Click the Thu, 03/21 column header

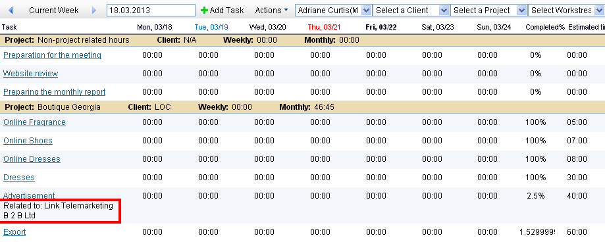pos(325,28)
